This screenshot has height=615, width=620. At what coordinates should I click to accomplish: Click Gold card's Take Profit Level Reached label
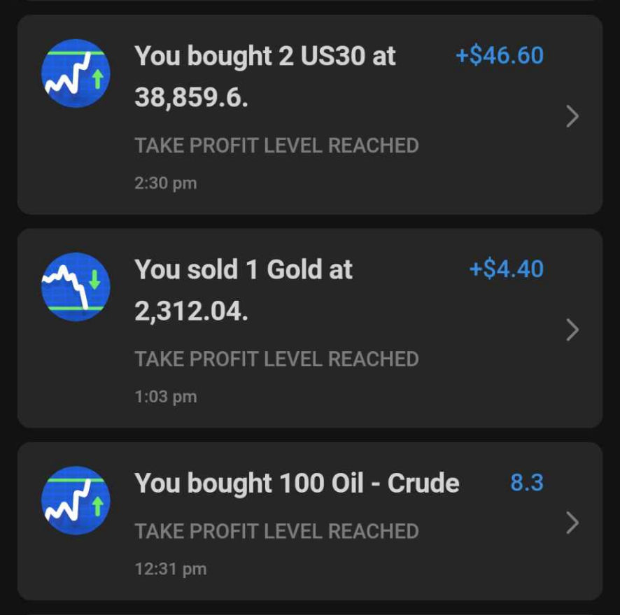click(x=276, y=359)
